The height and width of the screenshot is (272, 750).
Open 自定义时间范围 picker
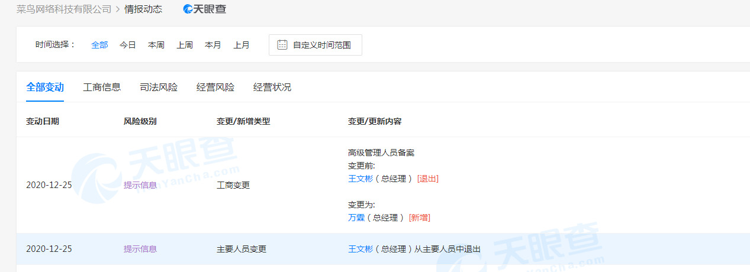click(x=316, y=45)
